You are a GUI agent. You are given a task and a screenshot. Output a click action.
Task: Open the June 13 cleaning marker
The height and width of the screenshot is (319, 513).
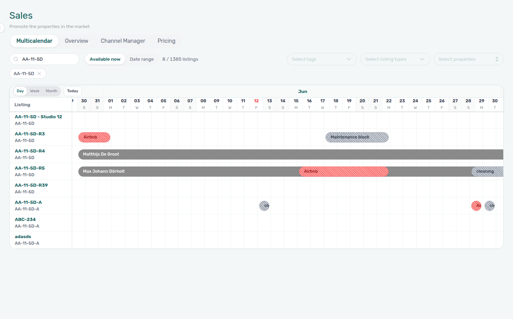(x=264, y=206)
